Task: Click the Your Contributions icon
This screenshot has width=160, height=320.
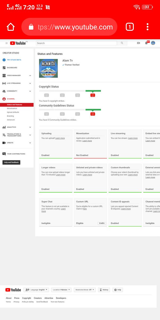Action: tap(4, 154)
